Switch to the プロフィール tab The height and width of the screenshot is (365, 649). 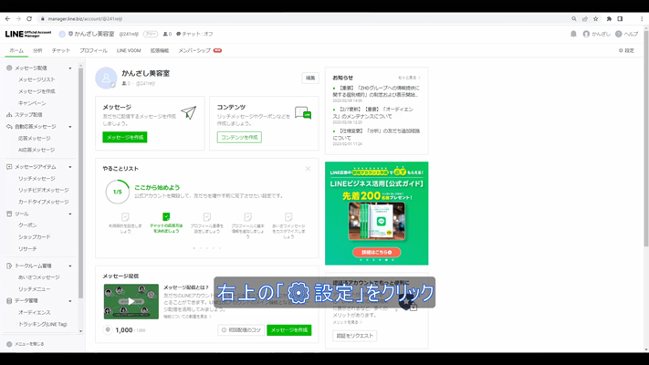point(93,50)
